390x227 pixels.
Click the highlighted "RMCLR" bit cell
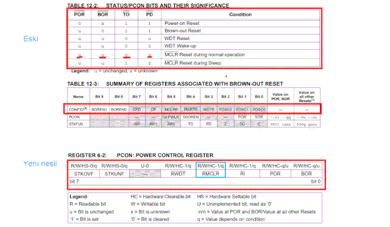pyautogui.click(x=210, y=174)
